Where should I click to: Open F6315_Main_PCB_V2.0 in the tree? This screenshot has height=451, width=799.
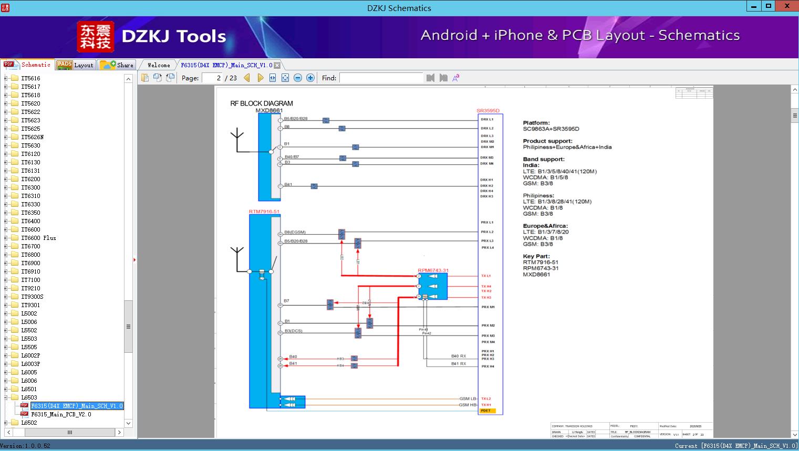[61, 414]
